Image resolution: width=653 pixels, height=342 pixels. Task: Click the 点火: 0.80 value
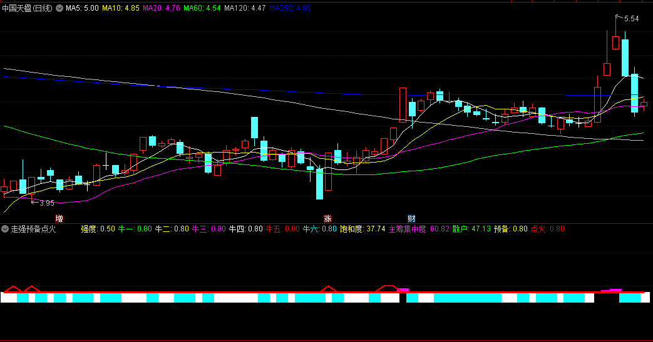(548, 229)
